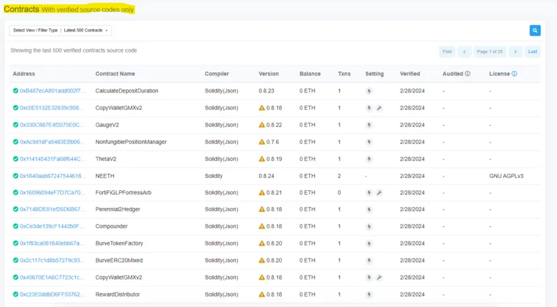
Task: Open address link for BurveTokenFactory contract
Action: (x=52, y=243)
